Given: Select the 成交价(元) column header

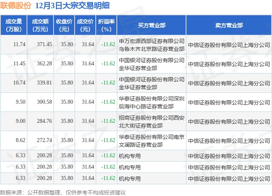Looking at the screenshot, I should click(x=85, y=25).
